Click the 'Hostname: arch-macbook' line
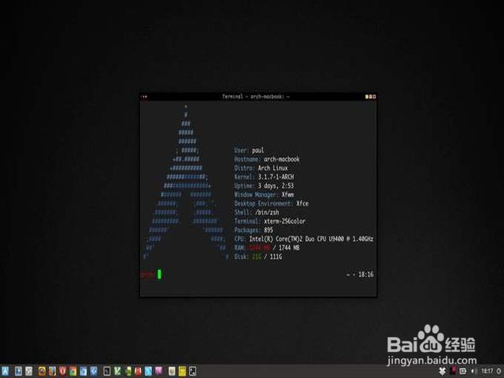 coord(267,159)
